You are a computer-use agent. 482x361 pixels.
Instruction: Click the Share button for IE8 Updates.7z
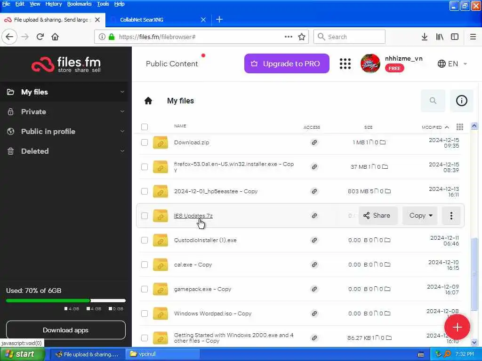point(378,215)
